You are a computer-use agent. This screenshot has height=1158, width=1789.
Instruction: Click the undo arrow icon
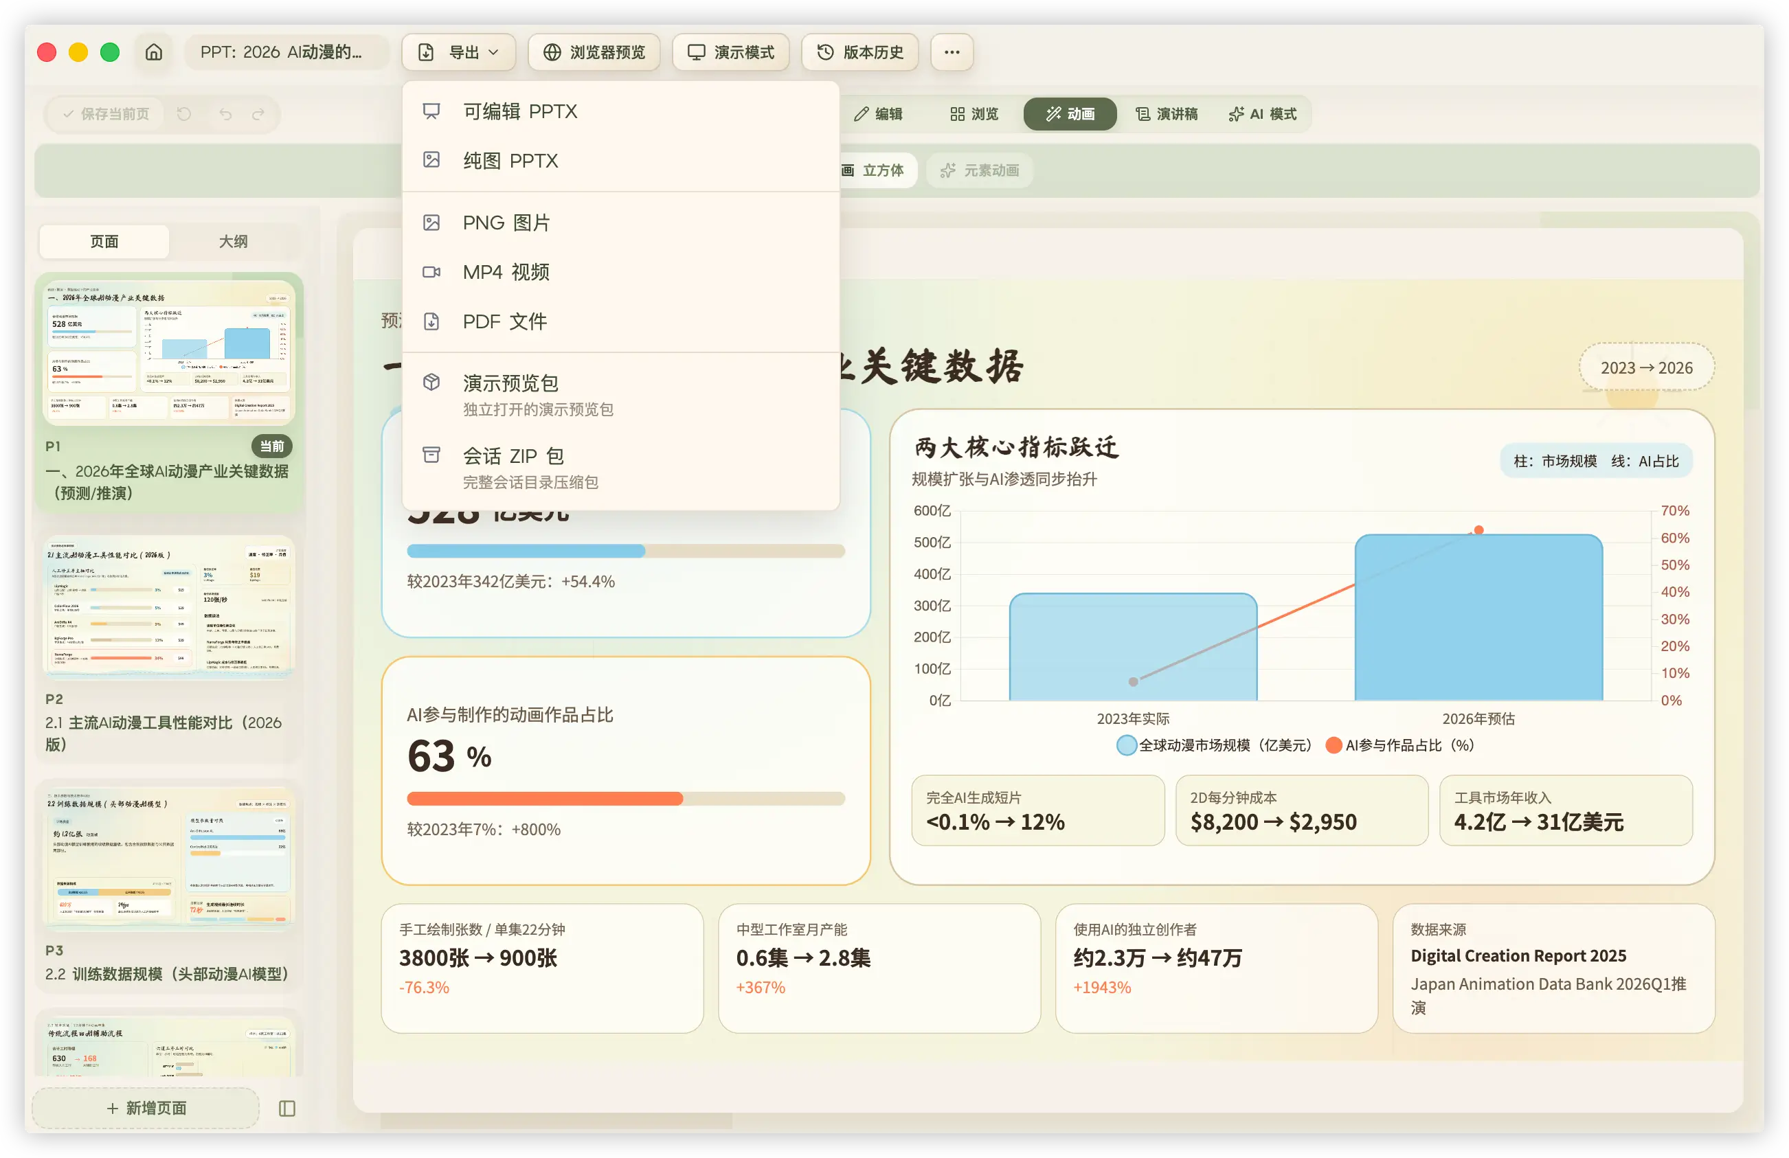point(225,114)
